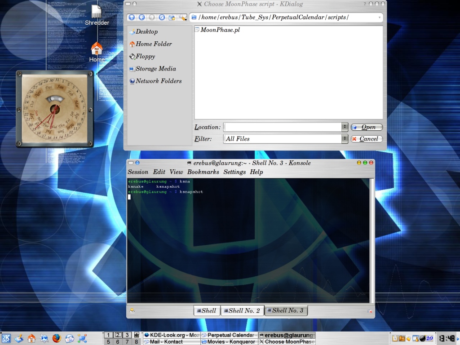Close the current Konsole session tab
Viewport: 460px width, 345px height.
point(370,311)
